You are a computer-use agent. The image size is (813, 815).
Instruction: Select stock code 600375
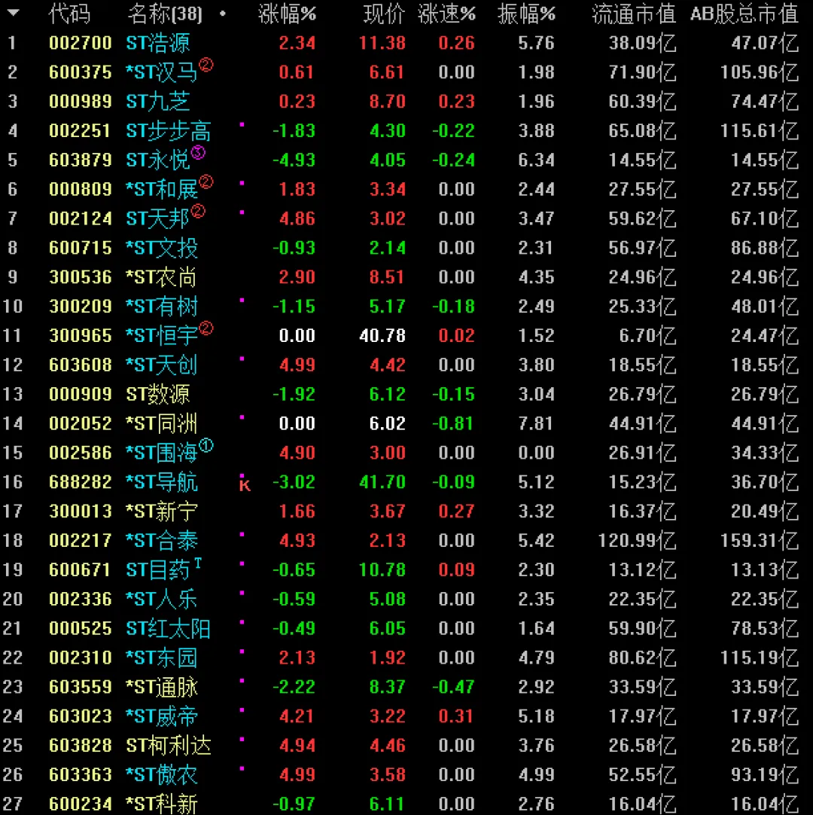80,72
